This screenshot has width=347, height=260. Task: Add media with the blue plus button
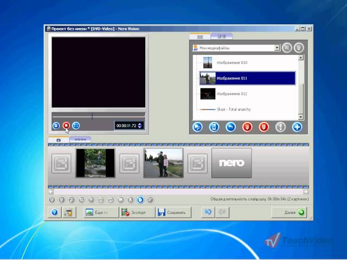[x=297, y=127]
